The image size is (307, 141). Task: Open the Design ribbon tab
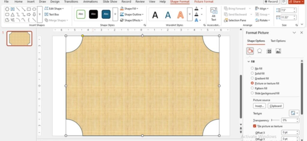click(55, 1)
